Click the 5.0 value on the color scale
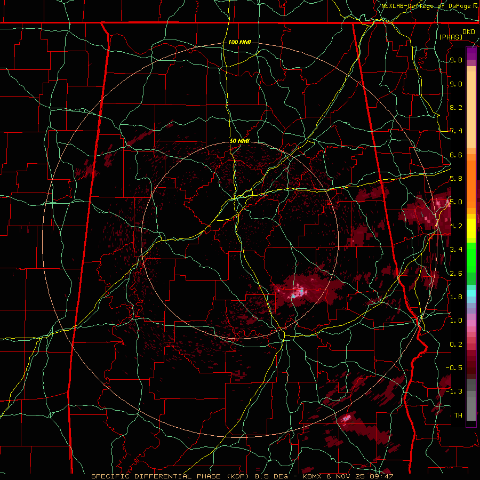The width and height of the screenshot is (480, 480). (x=456, y=202)
